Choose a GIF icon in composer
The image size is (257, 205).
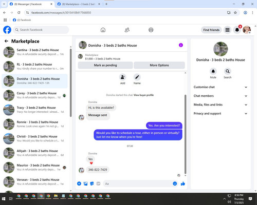coord(98,183)
